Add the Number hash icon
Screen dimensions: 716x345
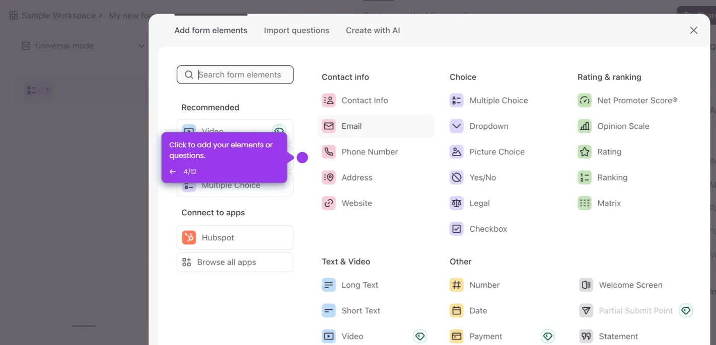(x=457, y=285)
